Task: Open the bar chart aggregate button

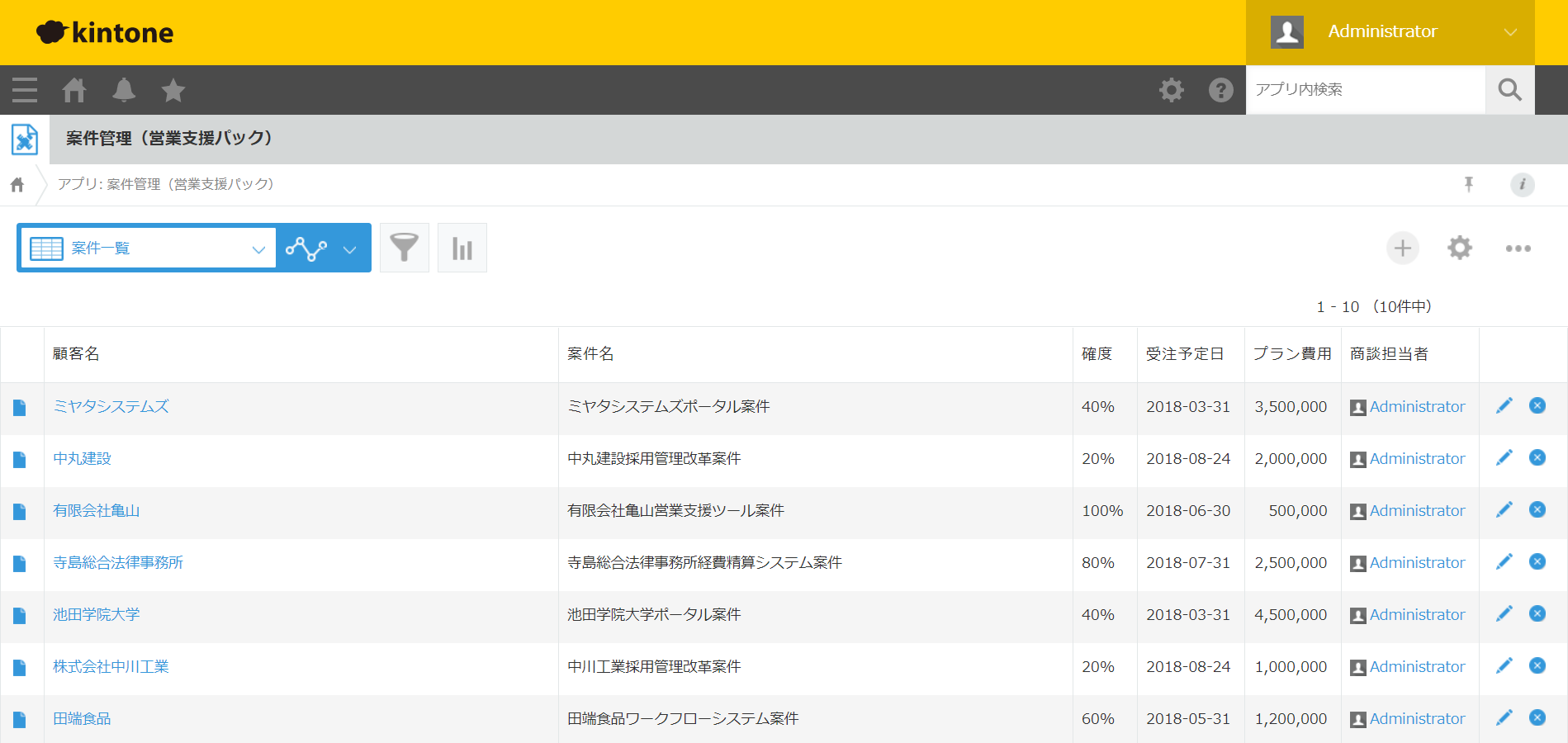Action: coord(462,248)
